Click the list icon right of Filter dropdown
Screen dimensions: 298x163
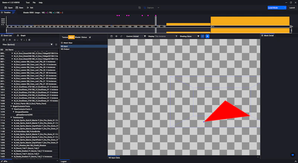tap(56, 44)
